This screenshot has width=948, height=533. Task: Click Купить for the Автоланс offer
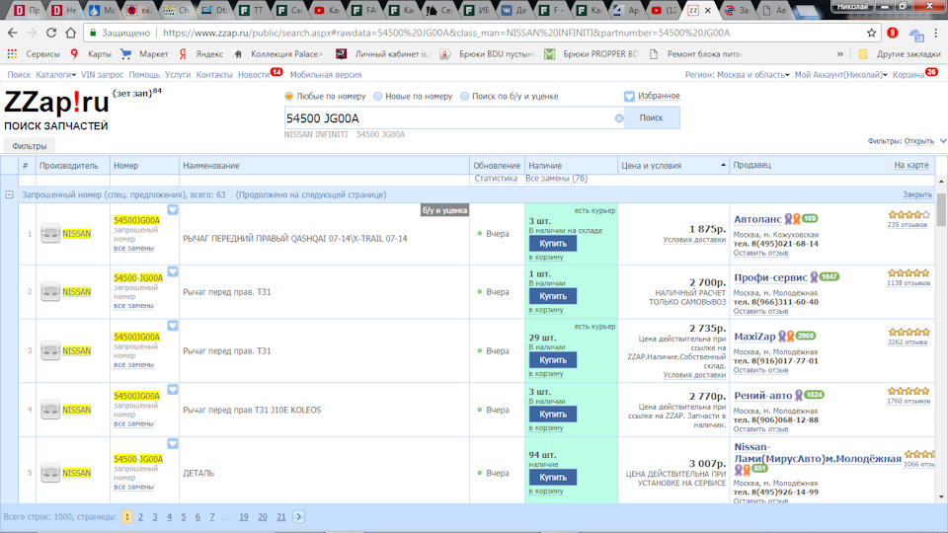pyautogui.click(x=552, y=243)
